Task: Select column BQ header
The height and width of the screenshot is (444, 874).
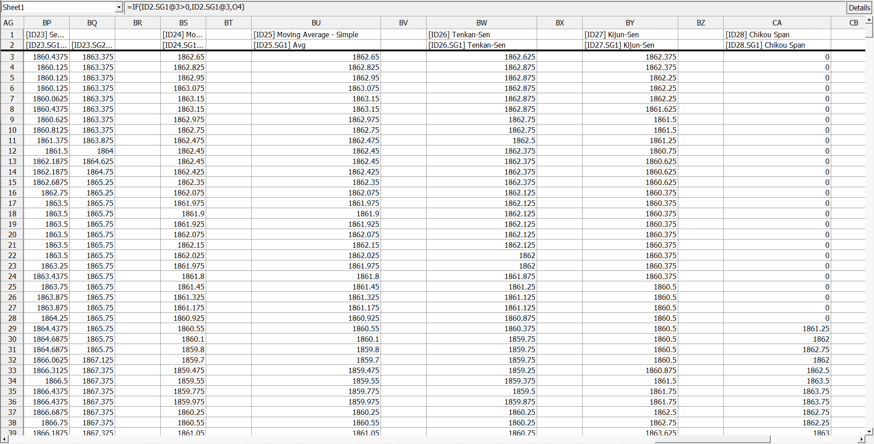Action: point(92,23)
